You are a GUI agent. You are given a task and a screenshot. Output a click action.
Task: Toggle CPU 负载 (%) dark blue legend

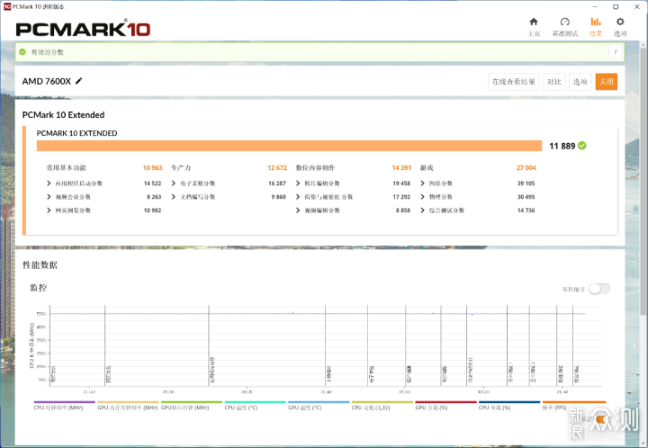(x=509, y=405)
